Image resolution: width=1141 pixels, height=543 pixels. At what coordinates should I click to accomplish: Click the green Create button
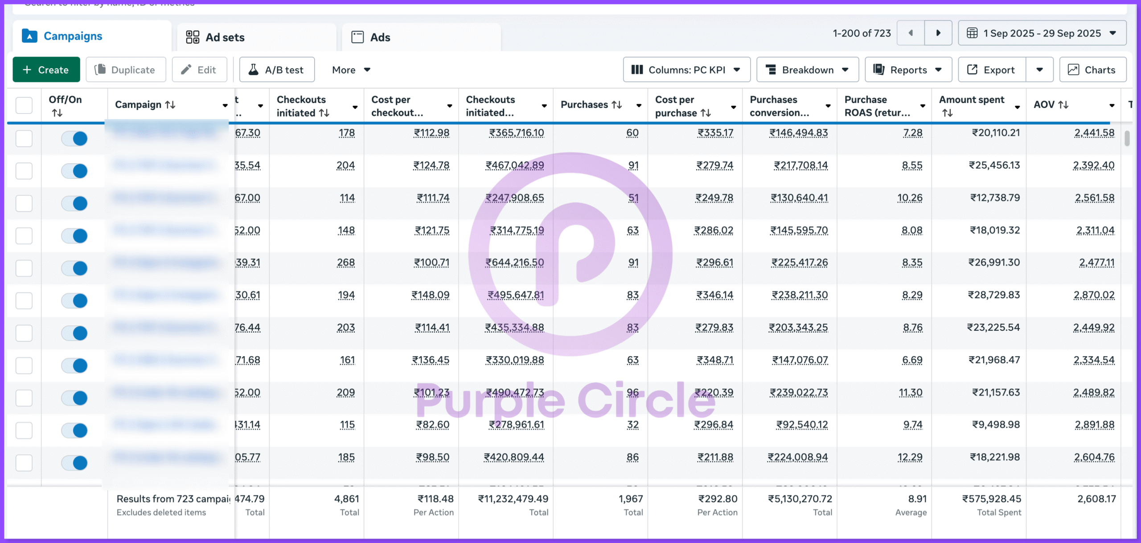(x=46, y=70)
